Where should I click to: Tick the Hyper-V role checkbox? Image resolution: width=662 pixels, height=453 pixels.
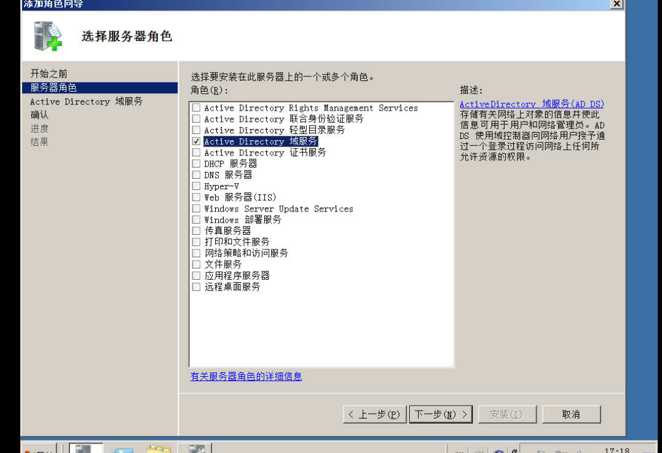coord(196,186)
